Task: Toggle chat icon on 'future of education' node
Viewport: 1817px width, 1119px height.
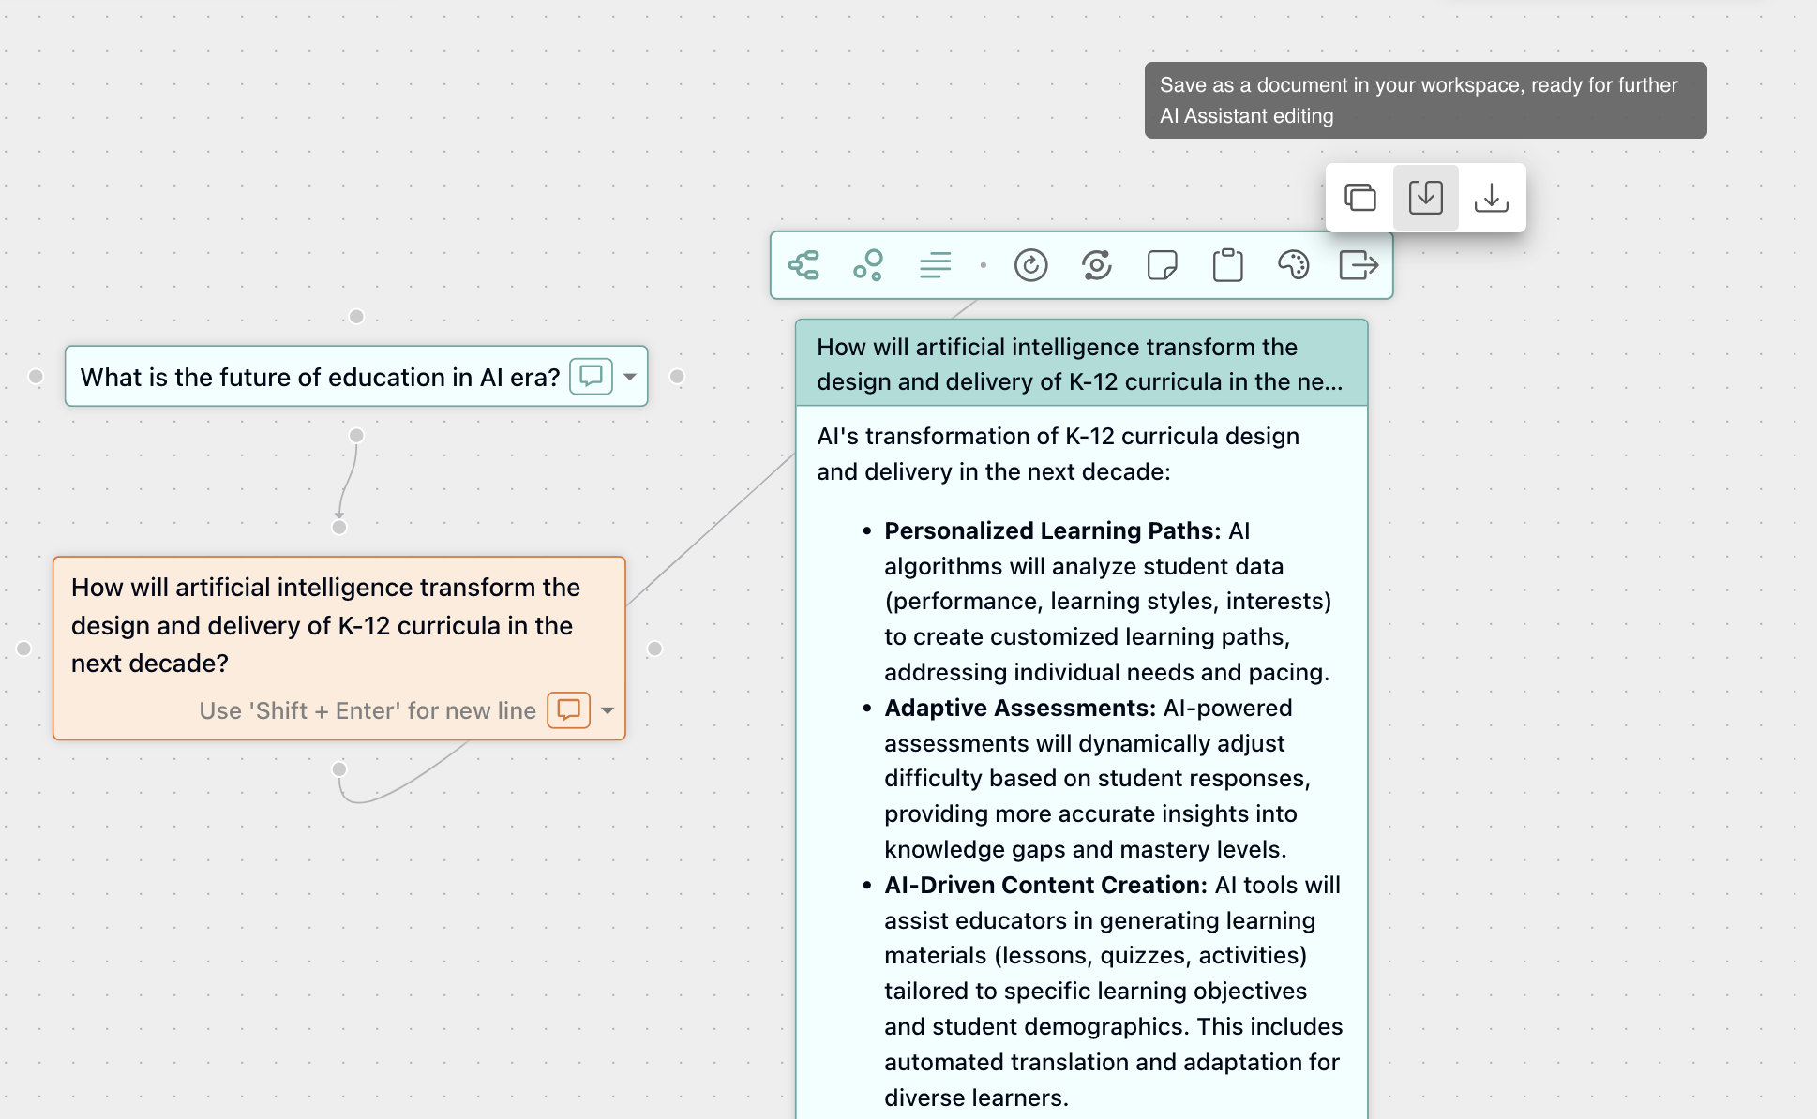Action: point(591,377)
